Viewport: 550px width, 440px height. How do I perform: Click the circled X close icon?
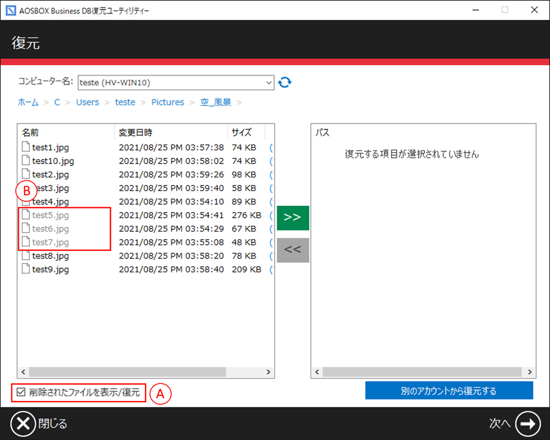click(23, 424)
